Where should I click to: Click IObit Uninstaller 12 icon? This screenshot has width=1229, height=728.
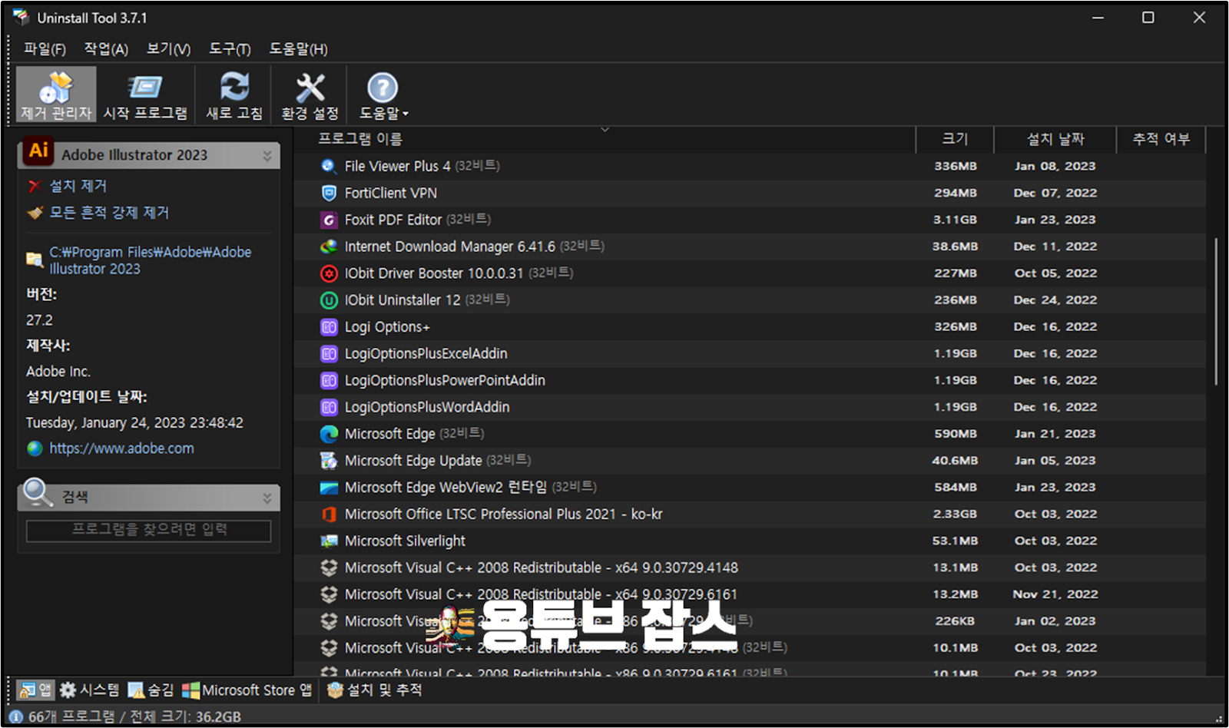point(329,300)
